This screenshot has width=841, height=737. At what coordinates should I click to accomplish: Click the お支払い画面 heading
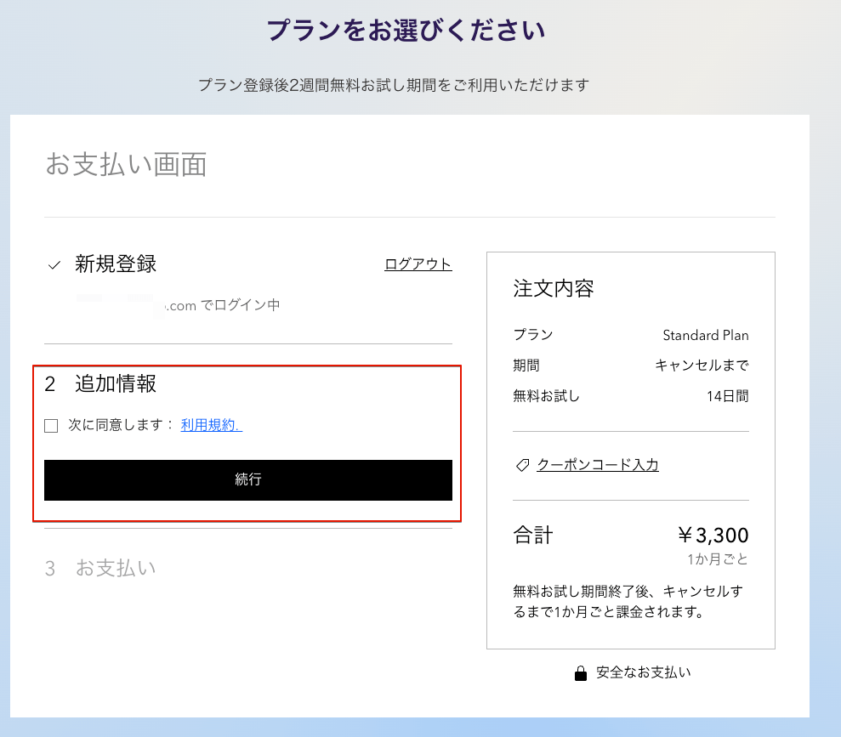click(x=126, y=164)
